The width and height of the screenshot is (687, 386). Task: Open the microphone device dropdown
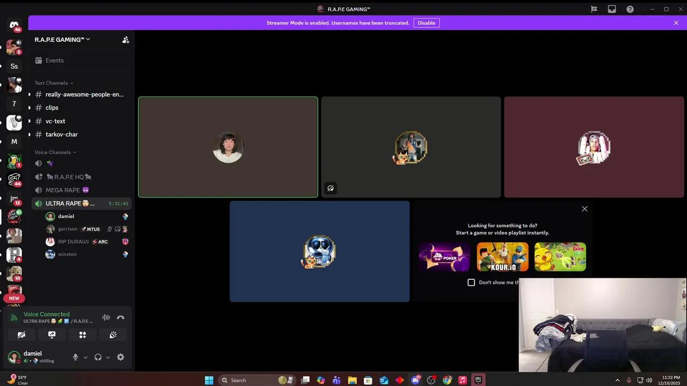[x=85, y=357]
